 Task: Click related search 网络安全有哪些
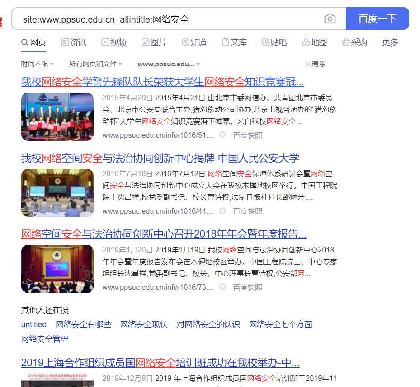pyautogui.click(x=83, y=325)
